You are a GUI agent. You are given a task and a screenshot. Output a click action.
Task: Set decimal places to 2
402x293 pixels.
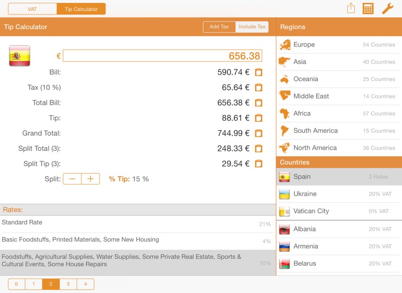click(51, 284)
